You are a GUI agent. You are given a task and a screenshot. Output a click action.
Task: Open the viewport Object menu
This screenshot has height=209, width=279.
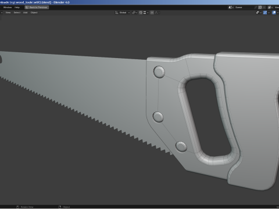34,13
